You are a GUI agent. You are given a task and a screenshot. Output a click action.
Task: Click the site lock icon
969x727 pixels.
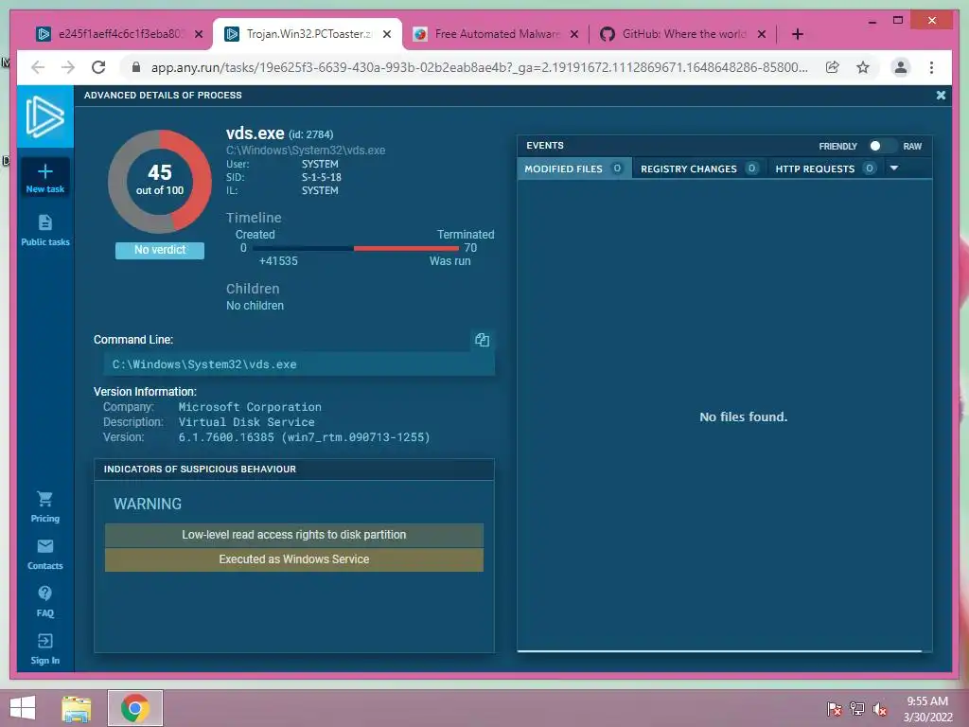[136, 67]
